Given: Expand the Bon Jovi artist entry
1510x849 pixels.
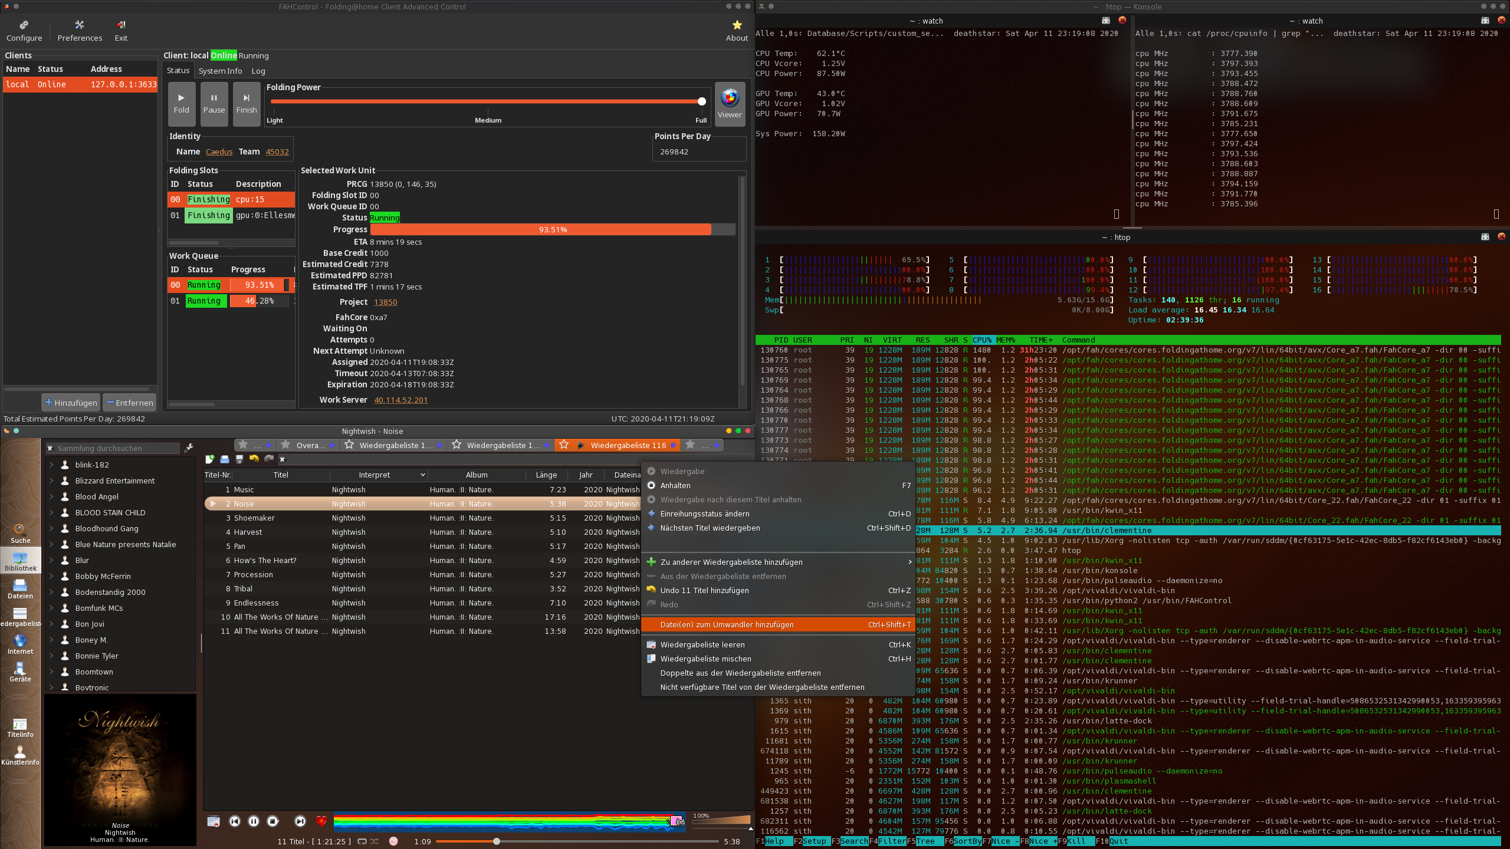Looking at the screenshot, I should pyautogui.click(x=51, y=624).
